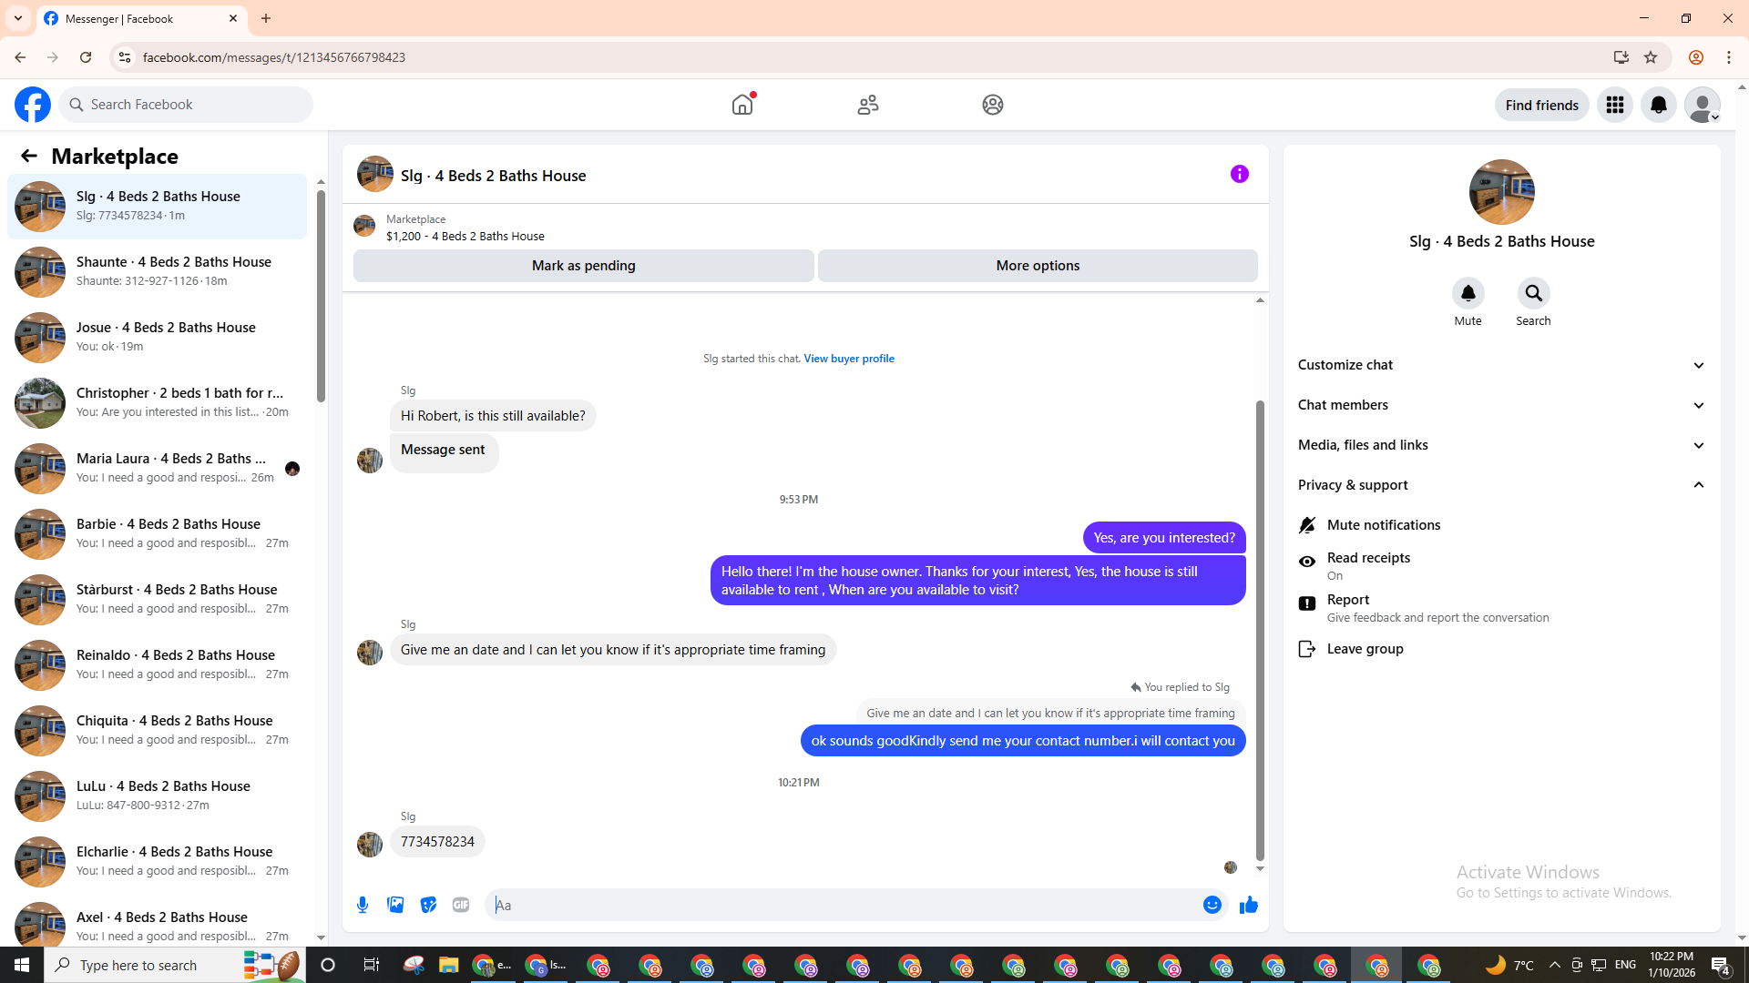
Task: Open the Friends tab in top navigation
Action: [867, 105]
